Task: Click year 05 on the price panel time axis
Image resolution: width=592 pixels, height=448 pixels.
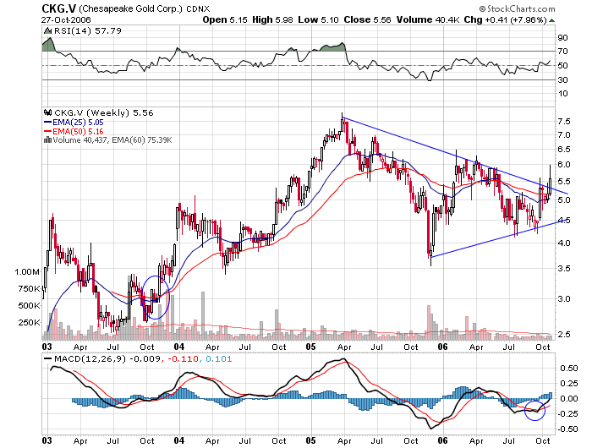Action: click(310, 347)
